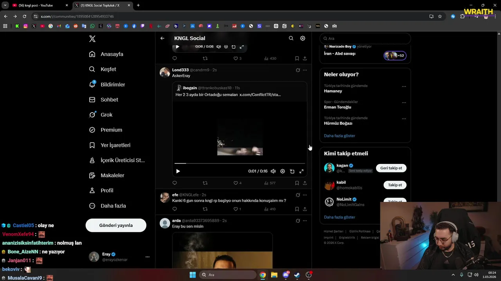Go back with KNGL Social back arrow
Screen dimensions: 501x281
[162, 38]
